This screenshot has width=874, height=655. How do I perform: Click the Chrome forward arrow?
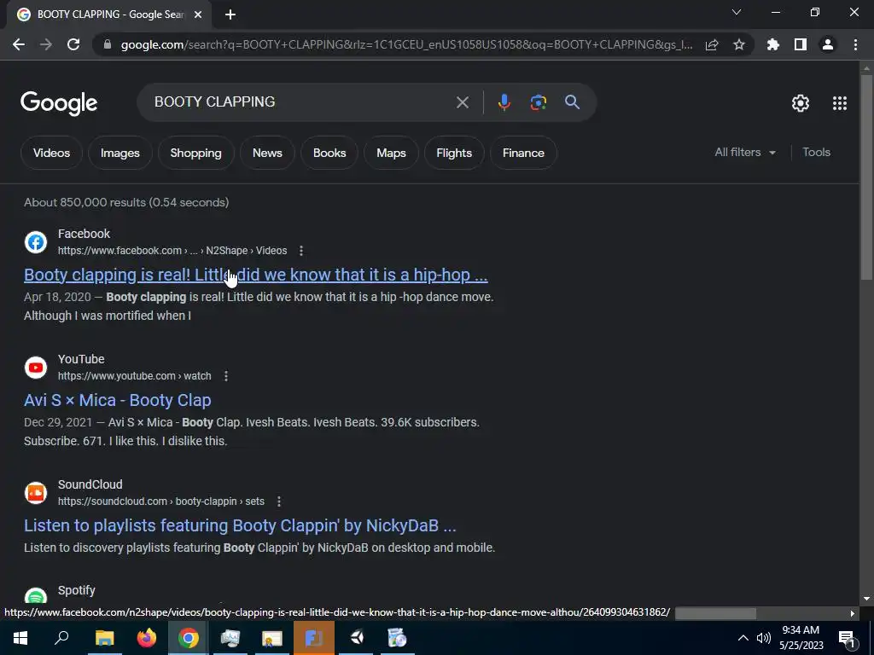point(46,44)
